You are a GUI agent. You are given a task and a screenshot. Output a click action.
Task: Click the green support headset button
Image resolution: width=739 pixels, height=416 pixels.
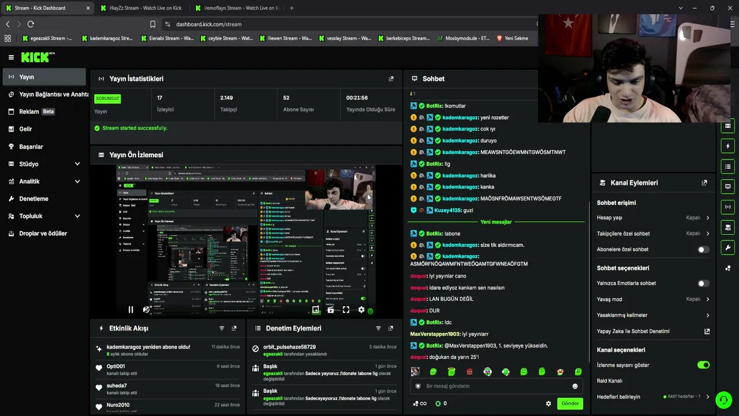tap(723, 399)
